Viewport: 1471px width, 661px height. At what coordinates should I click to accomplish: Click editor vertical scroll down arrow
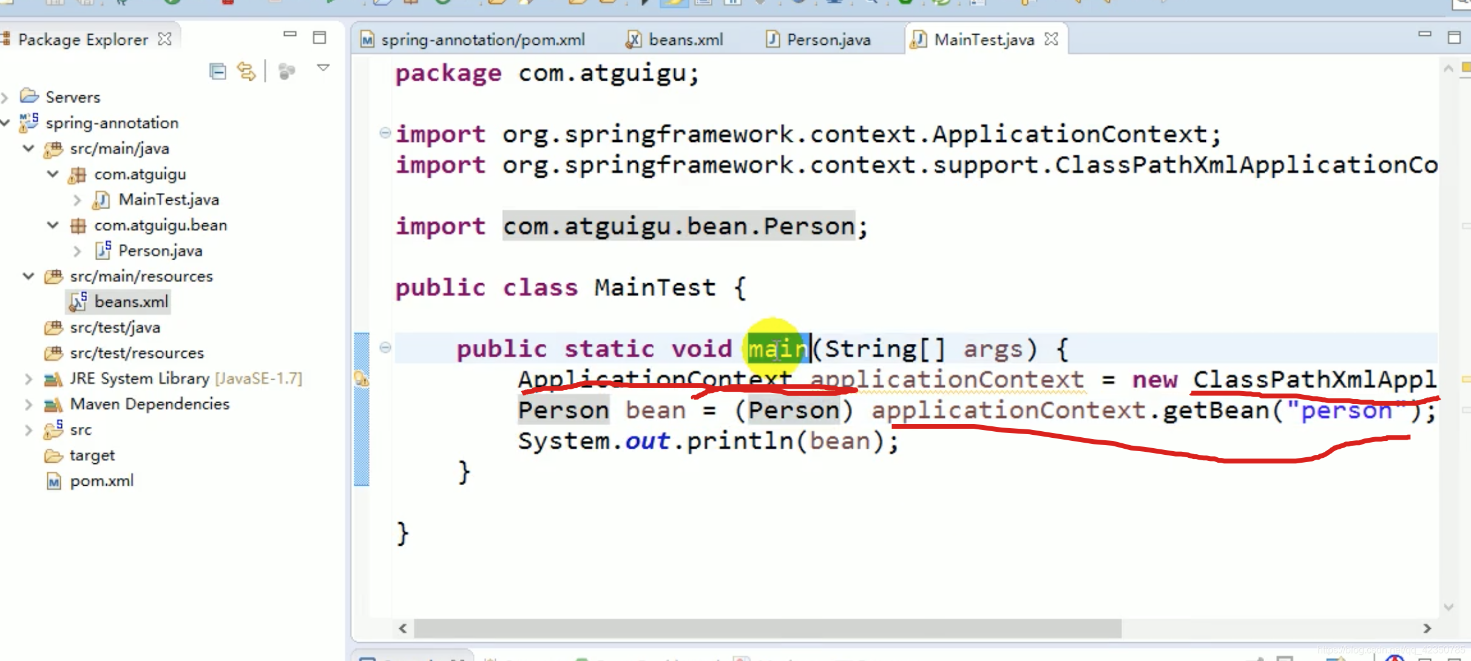1449,607
